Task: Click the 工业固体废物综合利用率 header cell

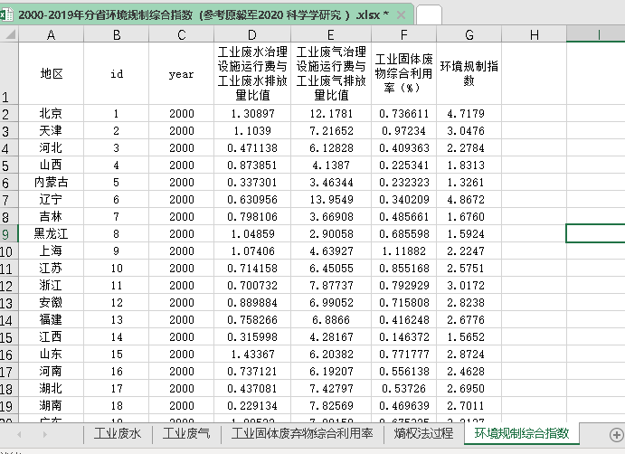Action: 403,73
